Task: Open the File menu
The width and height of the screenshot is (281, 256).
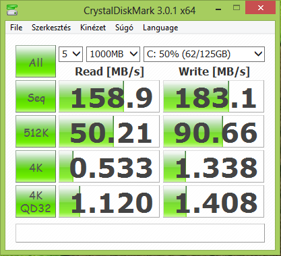Action: (16, 28)
